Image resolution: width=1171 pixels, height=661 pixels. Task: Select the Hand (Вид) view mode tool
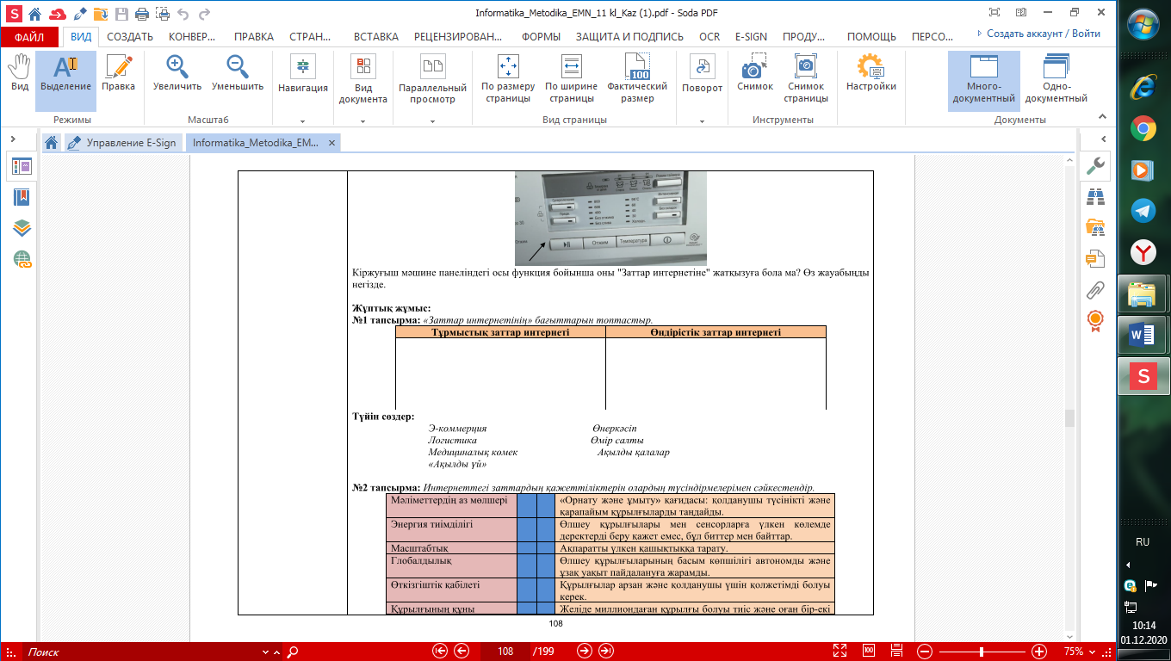19,74
